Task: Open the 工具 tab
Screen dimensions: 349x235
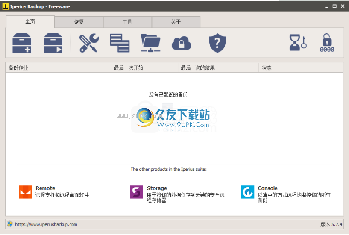Action: click(x=127, y=22)
